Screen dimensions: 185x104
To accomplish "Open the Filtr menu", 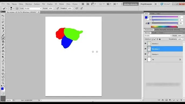I will point(43,4).
